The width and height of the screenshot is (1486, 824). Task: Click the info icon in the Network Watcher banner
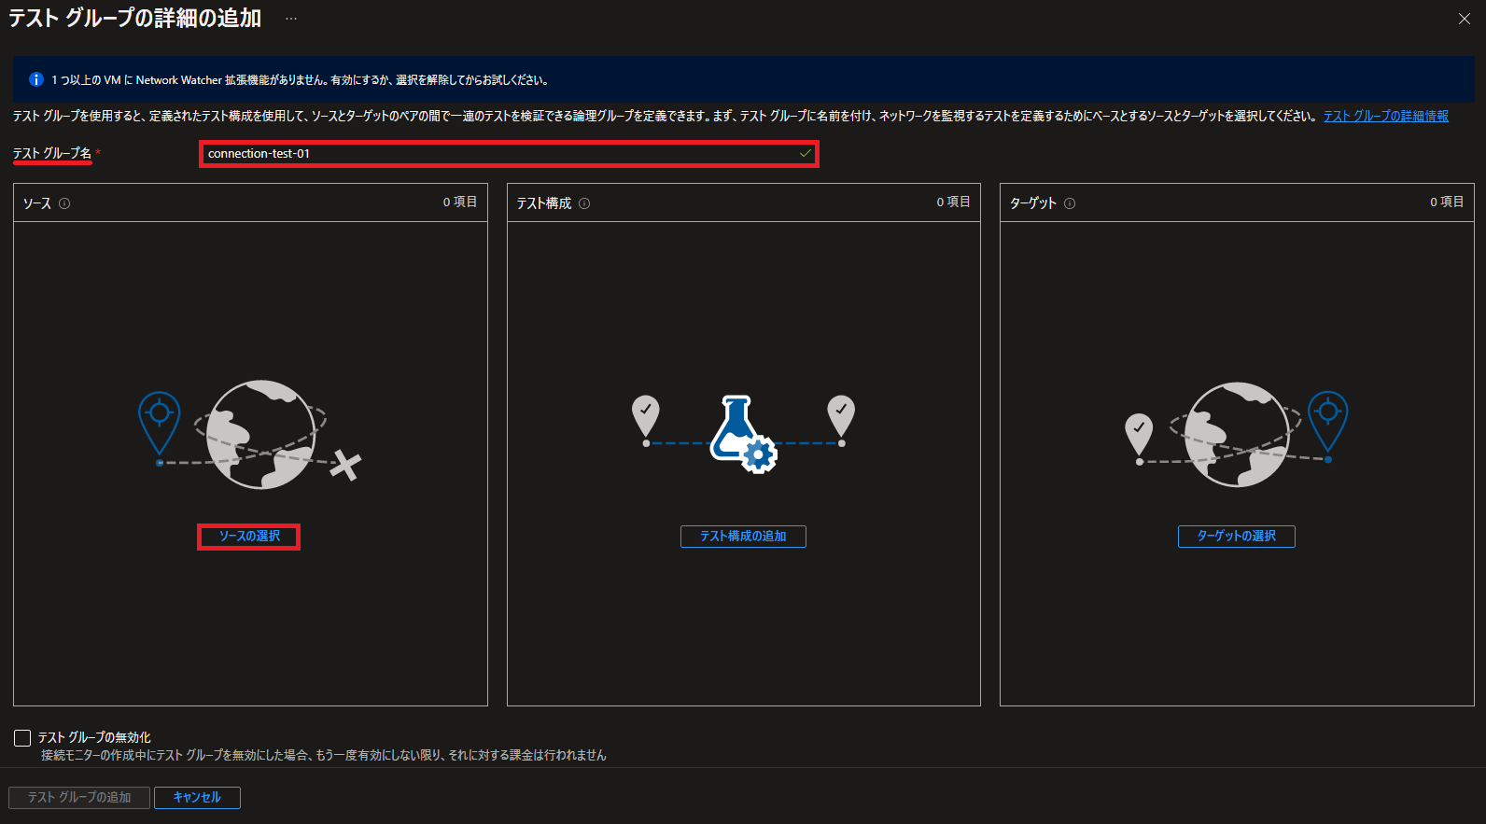tap(36, 79)
